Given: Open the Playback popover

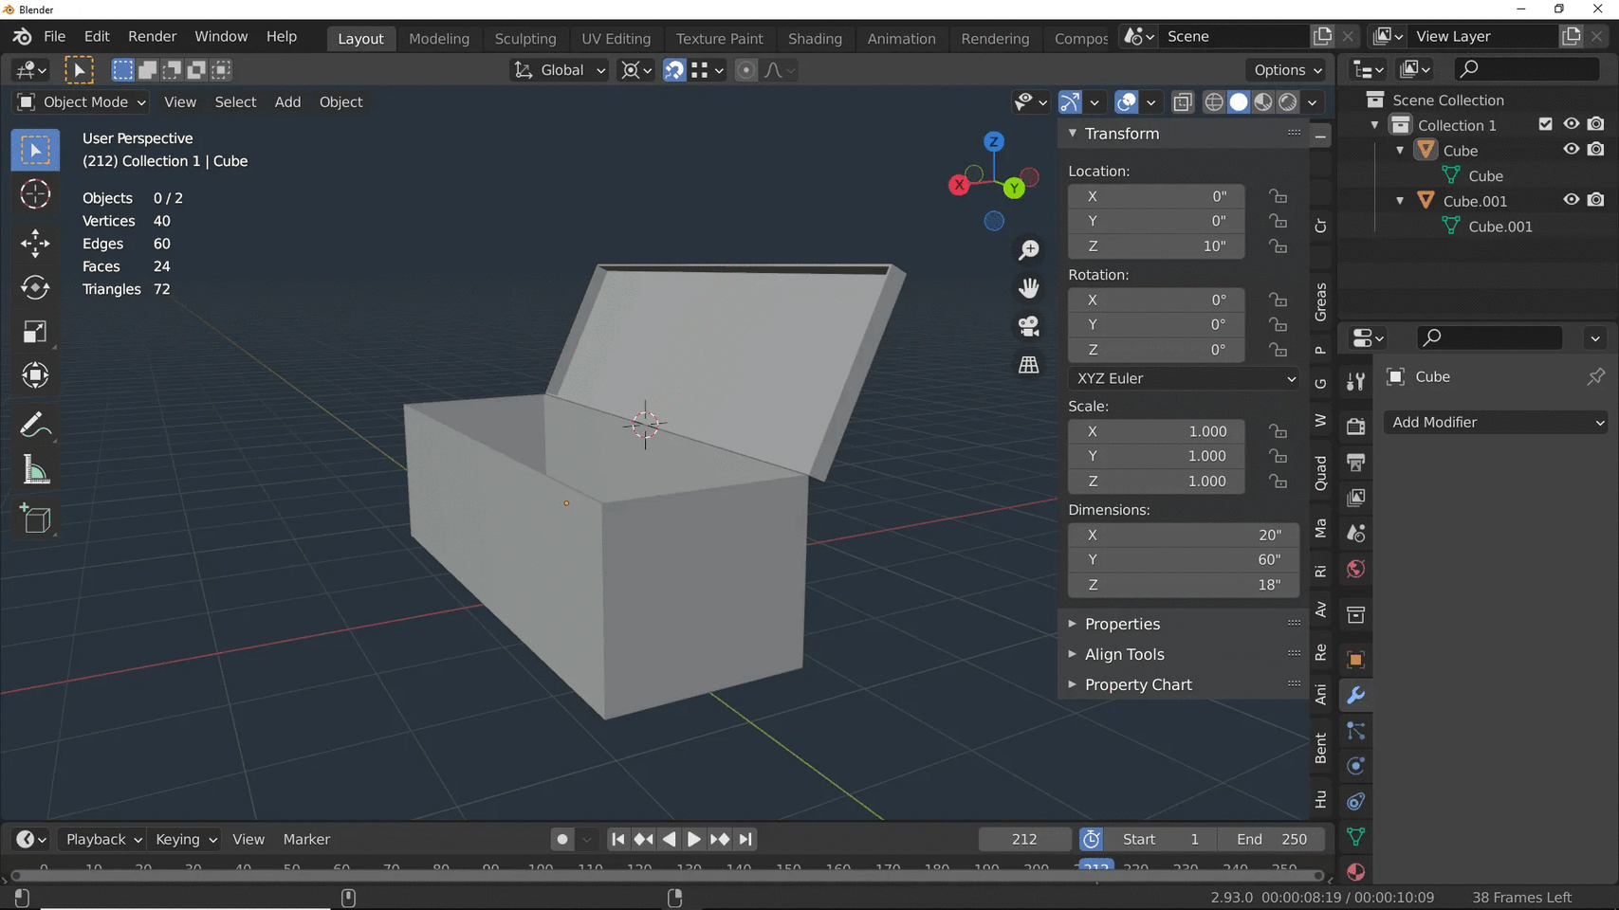Looking at the screenshot, I should point(102,839).
